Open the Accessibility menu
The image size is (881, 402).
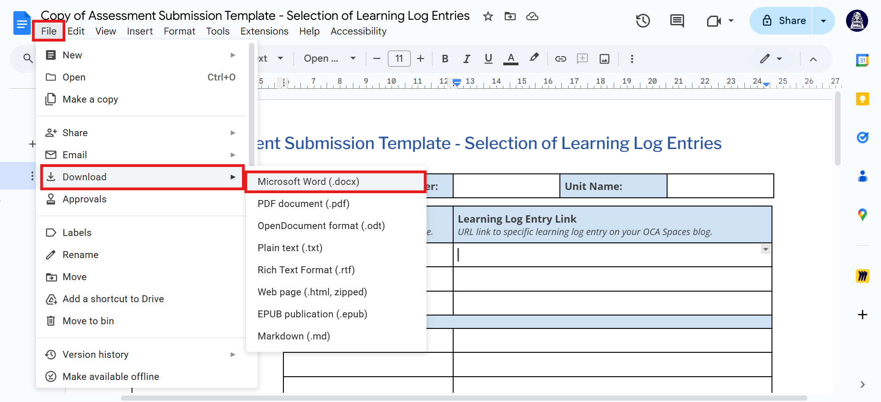tap(358, 31)
